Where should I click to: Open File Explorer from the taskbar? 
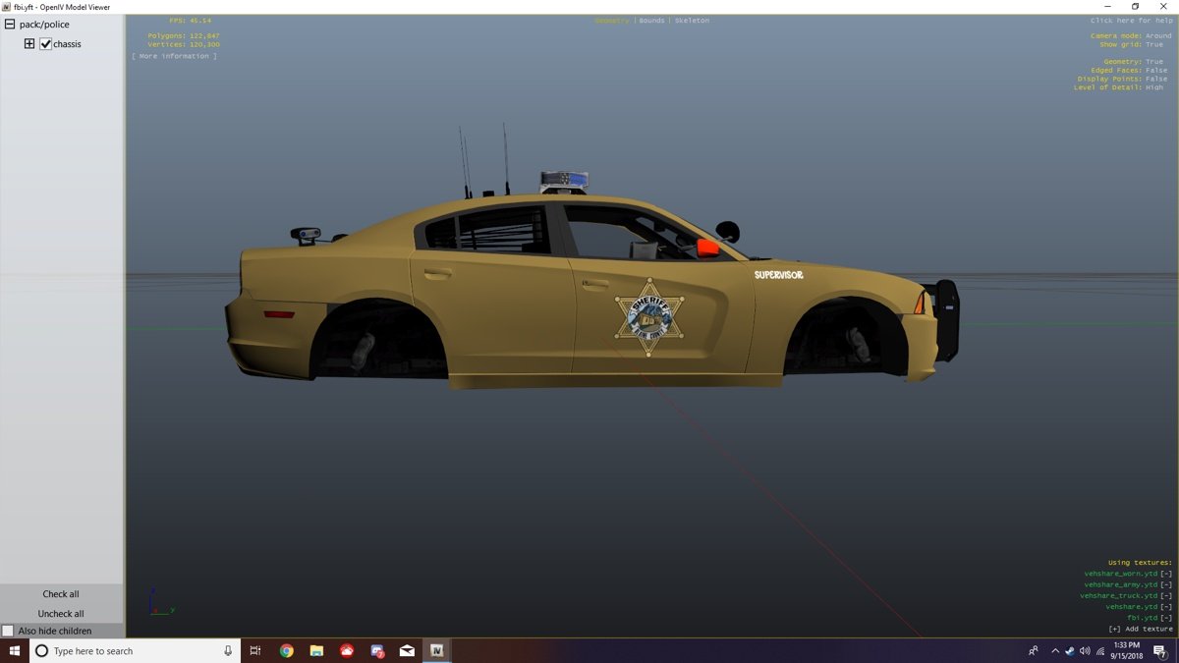316,650
